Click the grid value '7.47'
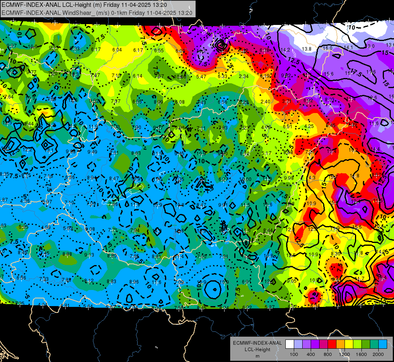Image resolution: width=394 pixels, height=362 pixels. [95, 75]
